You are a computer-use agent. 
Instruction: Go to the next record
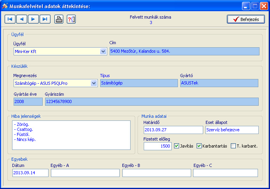pos(33,19)
